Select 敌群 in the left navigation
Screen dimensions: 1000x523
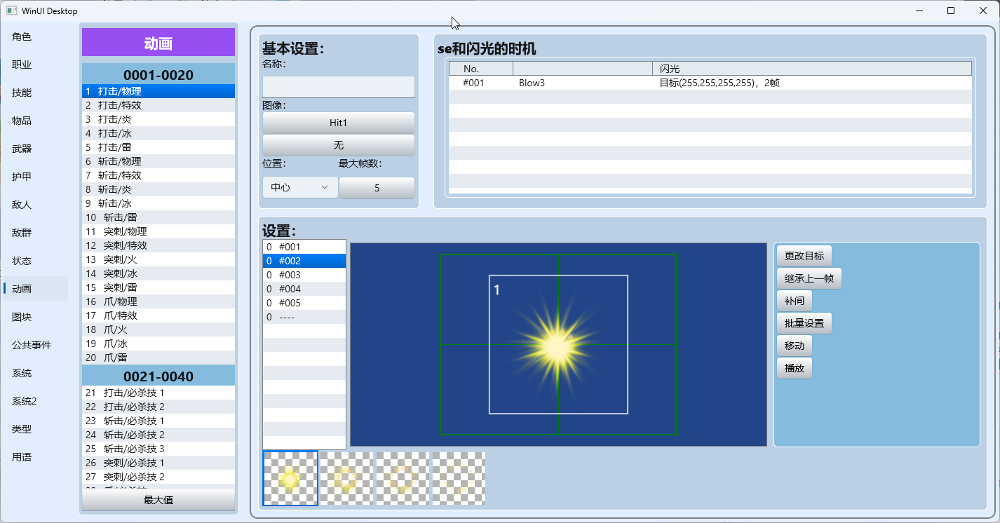tap(36, 233)
